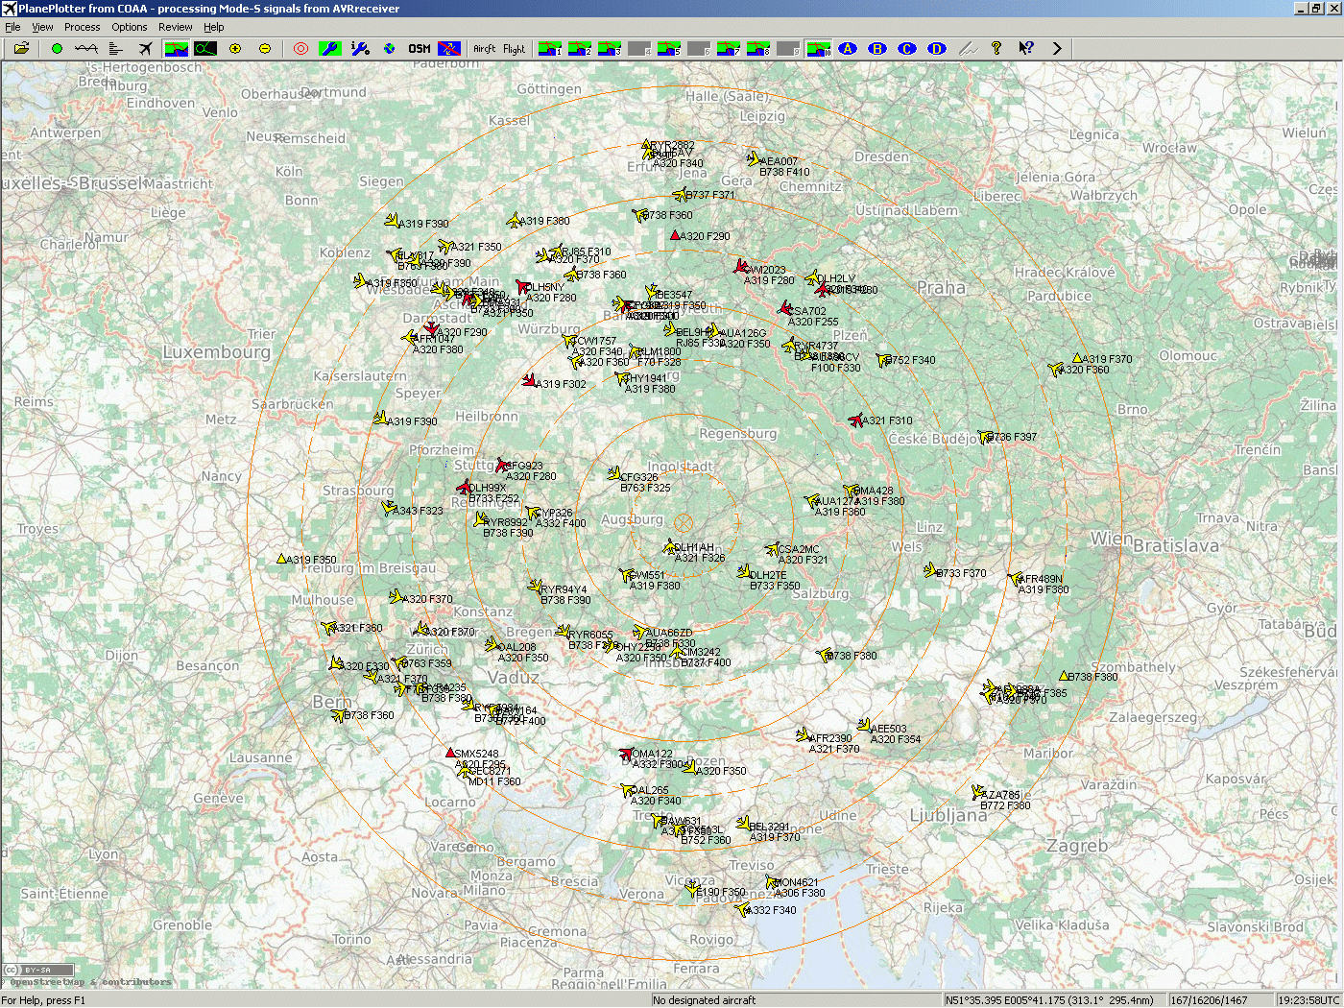Click the gray diagonal lines icon
The height and width of the screenshot is (1008, 1344).
967,48
